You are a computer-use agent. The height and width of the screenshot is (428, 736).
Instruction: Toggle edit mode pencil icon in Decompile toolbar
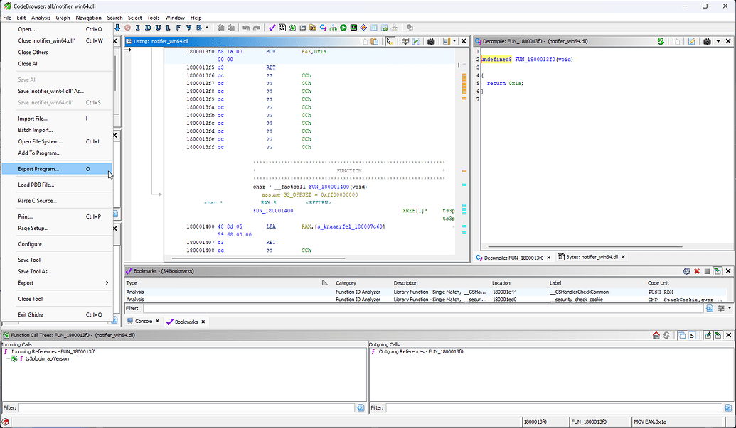coord(691,40)
